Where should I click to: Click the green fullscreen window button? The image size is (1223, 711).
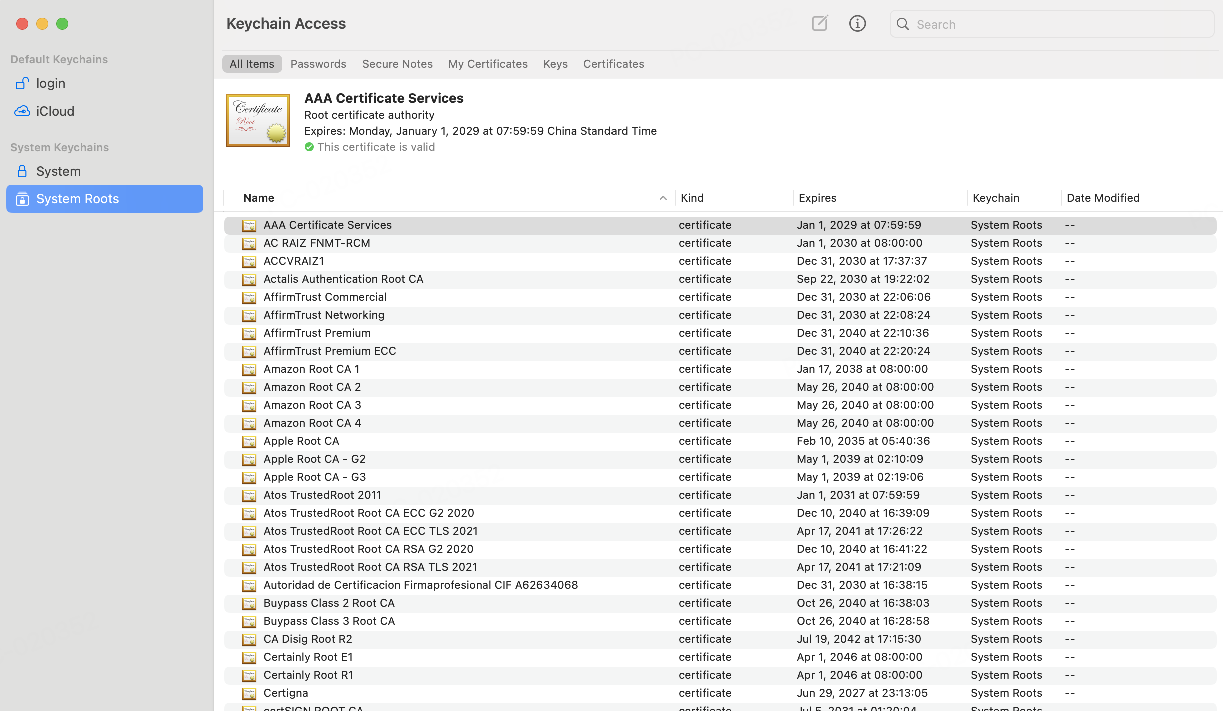coord(62,24)
